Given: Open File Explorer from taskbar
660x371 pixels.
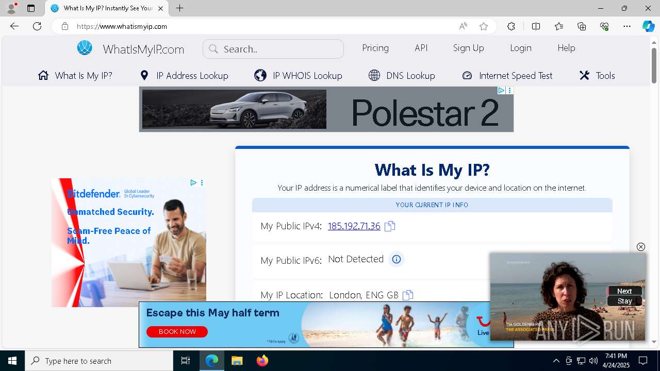Looking at the screenshot, I should pos(237,361).
